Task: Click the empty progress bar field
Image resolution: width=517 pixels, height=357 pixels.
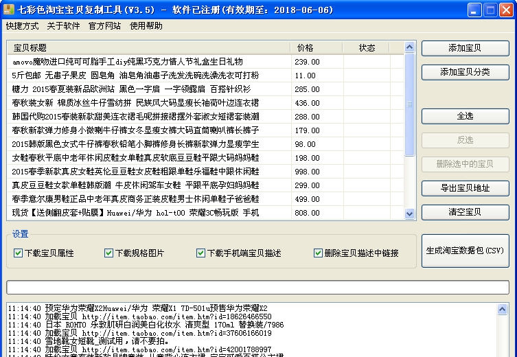Action: click(x=258, y=288)
